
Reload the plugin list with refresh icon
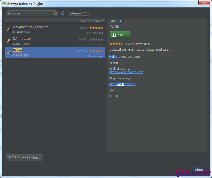point(63,13)
